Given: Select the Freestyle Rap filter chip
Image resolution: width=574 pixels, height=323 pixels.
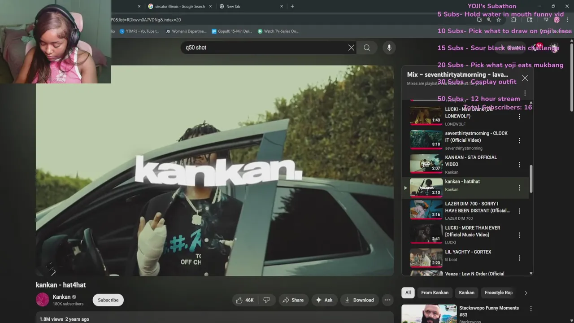Looking at the screenshot, I should [498, 292].
